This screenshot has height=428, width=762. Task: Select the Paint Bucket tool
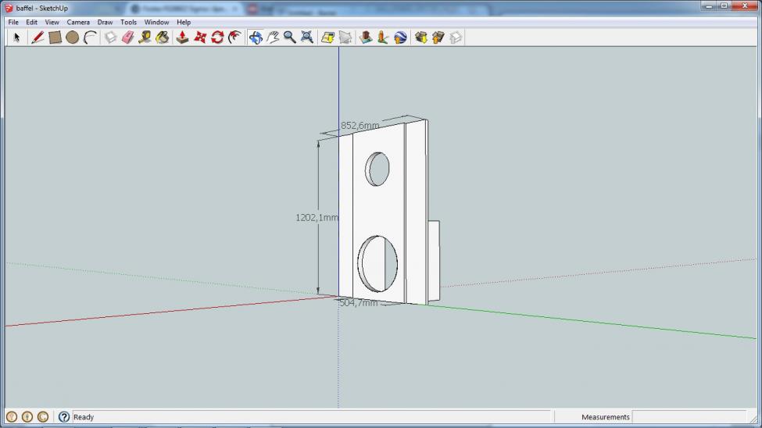[x=163, y=37]
